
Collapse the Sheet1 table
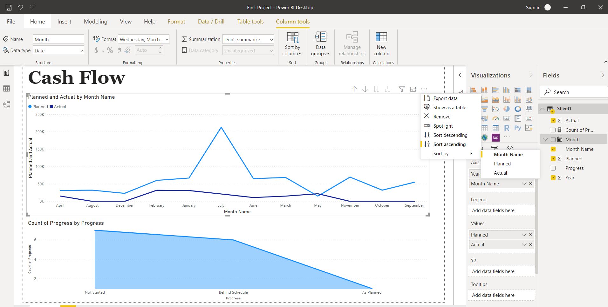(x=542, y=109)
